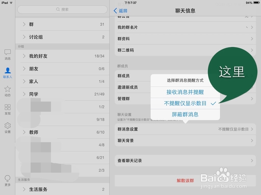Image resolution: width=261 pixels, height=195 pixels.
Task: Click chevron at end of 群资料 row
Action: [x=252, y=39]
